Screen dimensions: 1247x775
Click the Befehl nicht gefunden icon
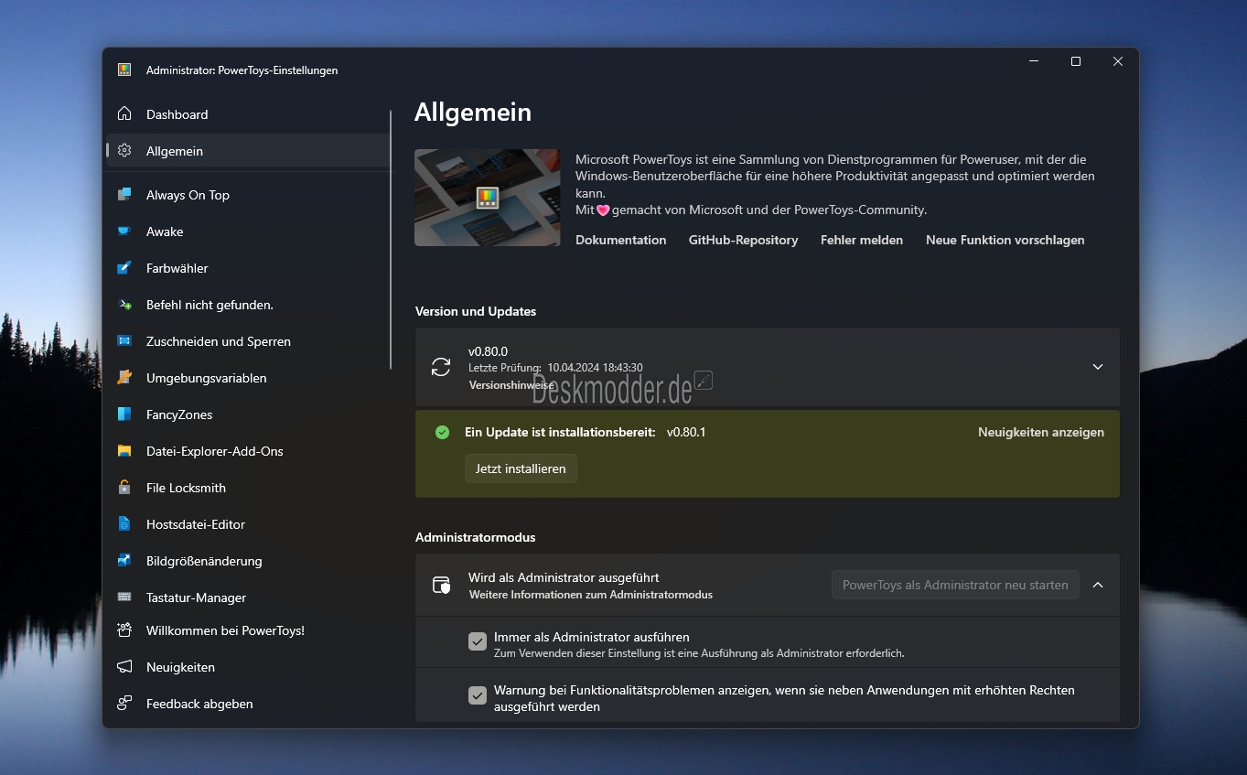coord(124,304)
